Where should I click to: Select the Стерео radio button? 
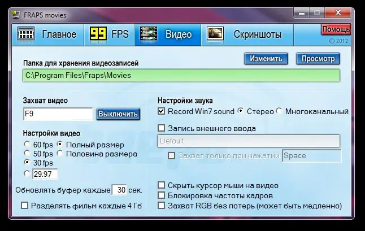(241, 111)
